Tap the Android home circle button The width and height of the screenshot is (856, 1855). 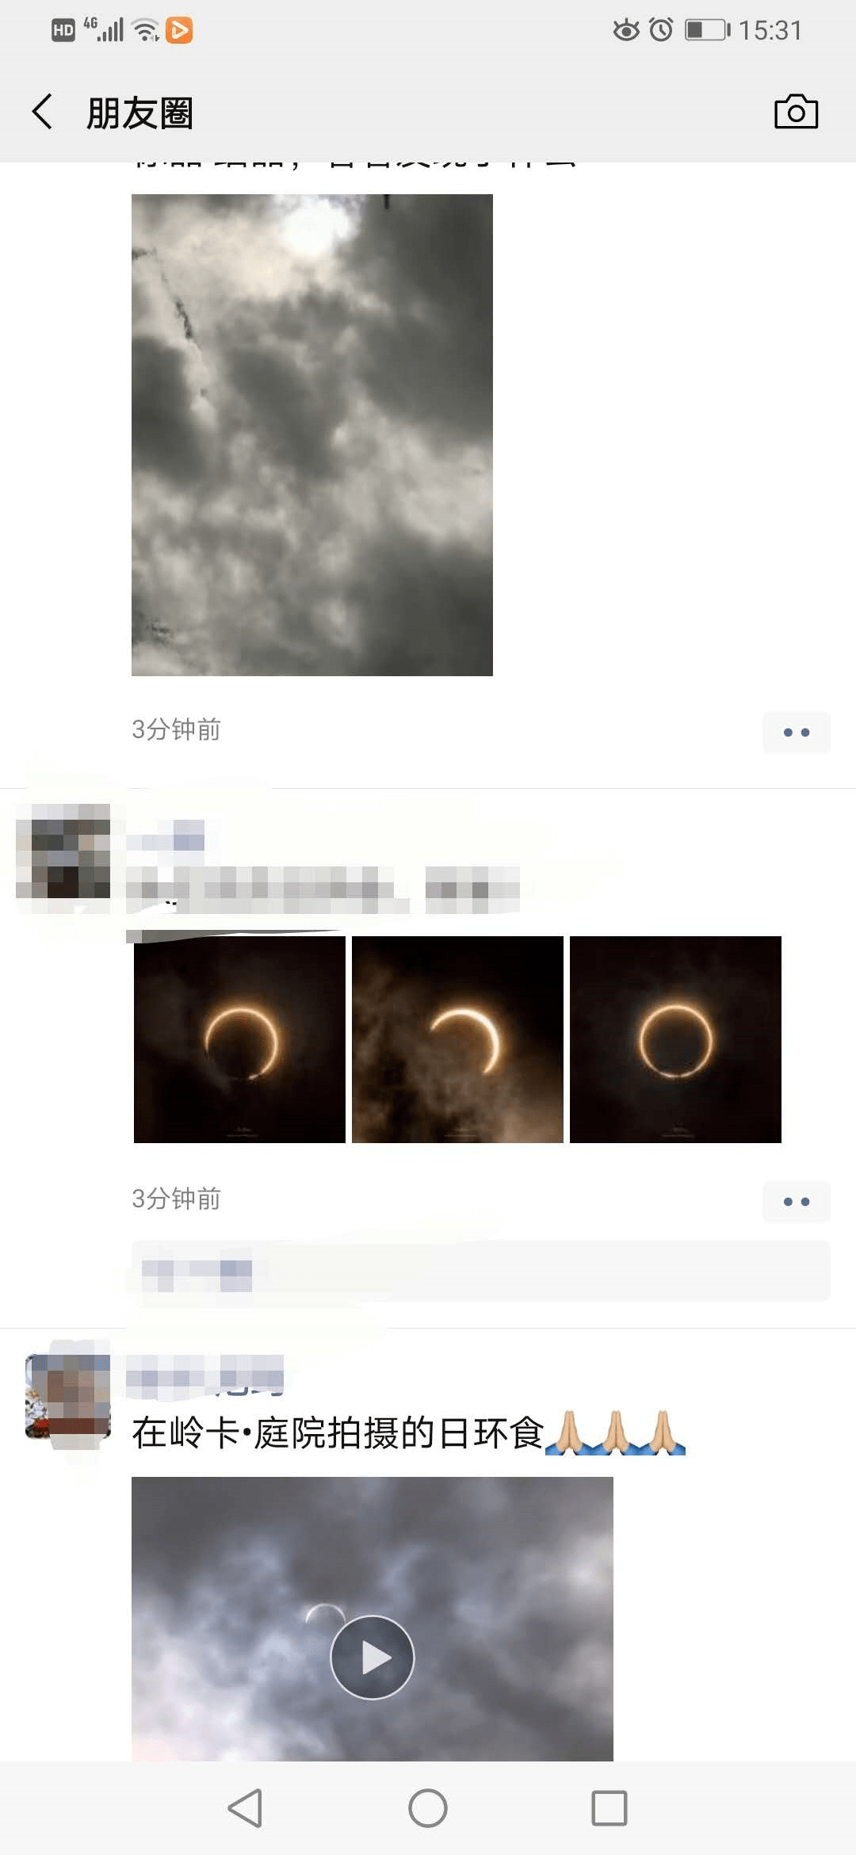tap(428, 1808)
